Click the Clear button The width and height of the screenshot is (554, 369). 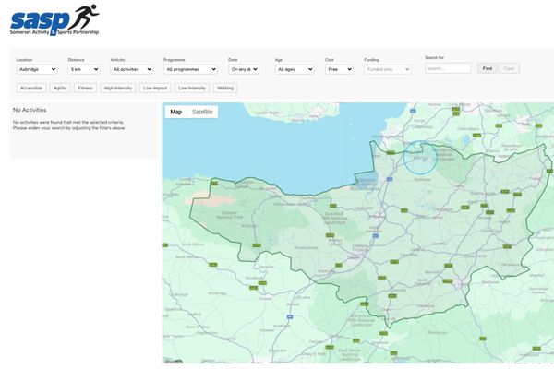tap(509, 68)
